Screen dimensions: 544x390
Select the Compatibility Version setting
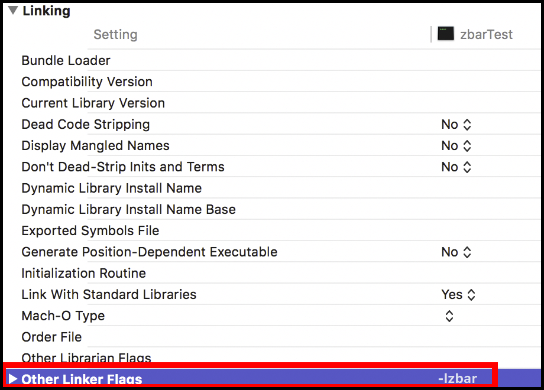point(87,82)
